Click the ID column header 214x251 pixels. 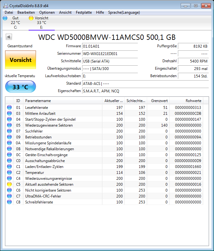pos(18,101)
